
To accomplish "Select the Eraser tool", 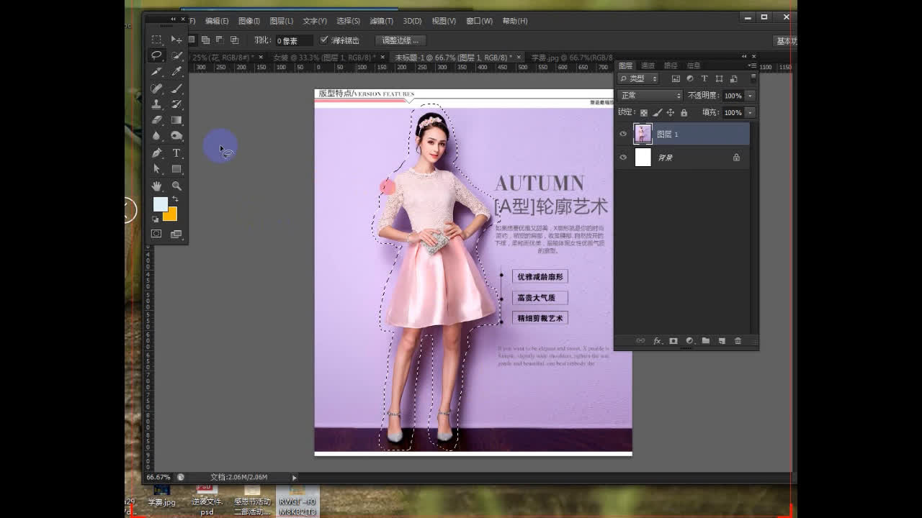I will 156,120.
